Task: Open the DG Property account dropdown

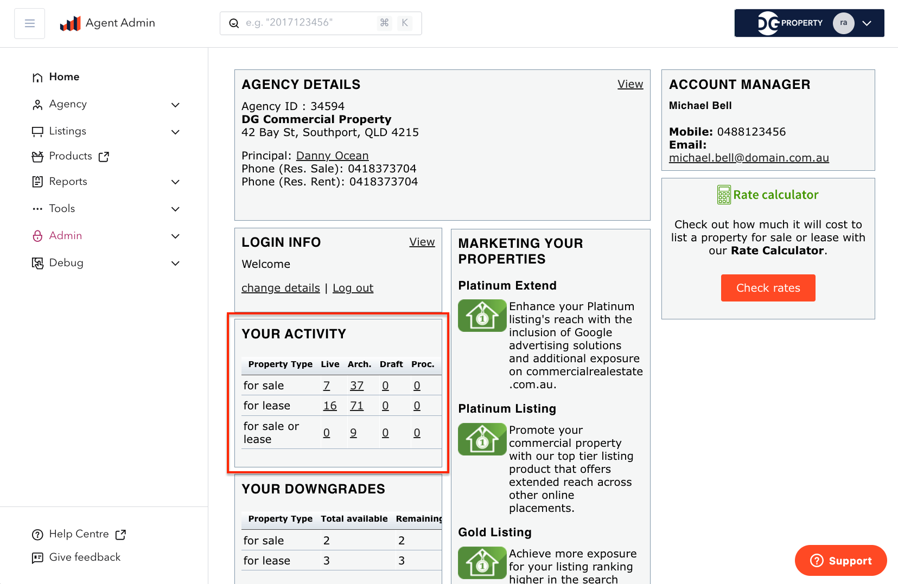Action: (809, 23)
